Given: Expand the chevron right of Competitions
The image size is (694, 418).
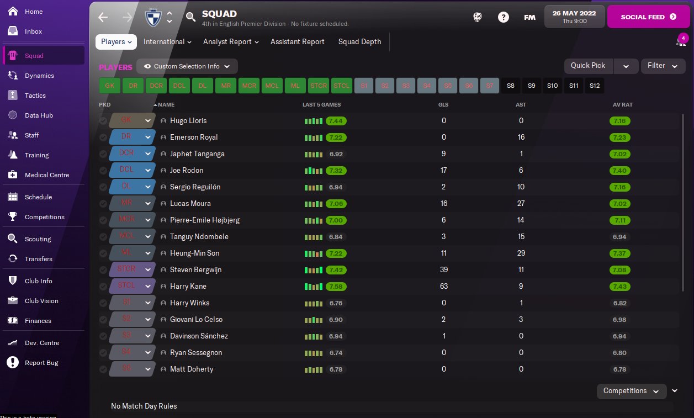Looking at the screenshot, I should pyautogui.click(x=675, y=391).
